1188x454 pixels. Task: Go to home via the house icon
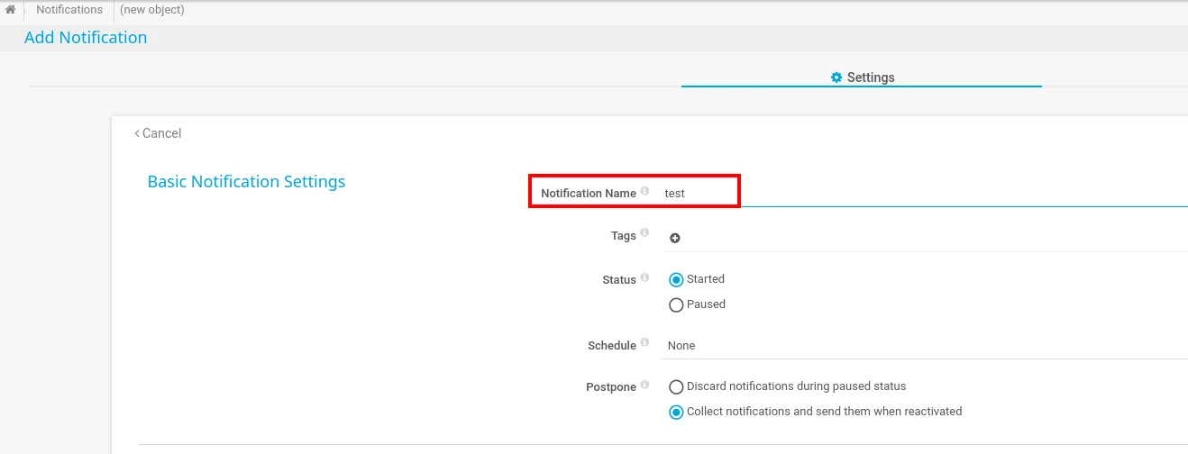pos(11,10)
